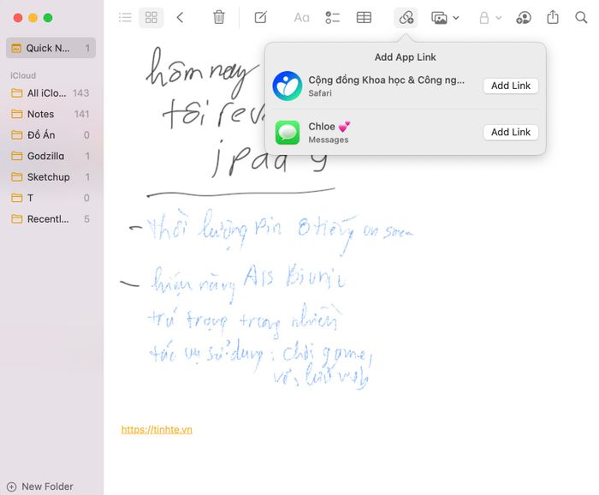Add link for the Chloe Messages conversation
The image size is (599, 495).
click(511, 132)
